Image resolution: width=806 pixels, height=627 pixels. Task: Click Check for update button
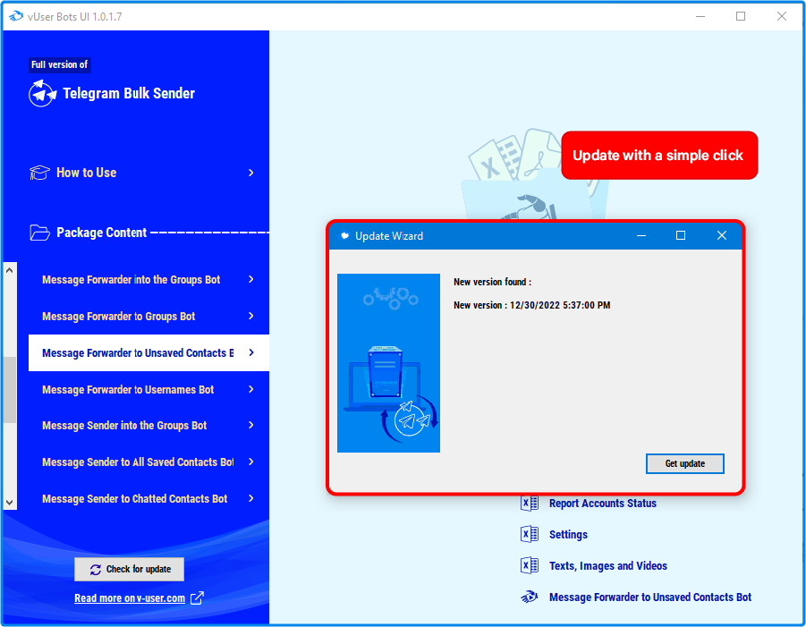(129, 569)
